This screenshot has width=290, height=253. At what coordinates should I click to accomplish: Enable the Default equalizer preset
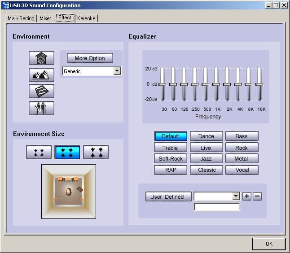(x=170, y=136)
